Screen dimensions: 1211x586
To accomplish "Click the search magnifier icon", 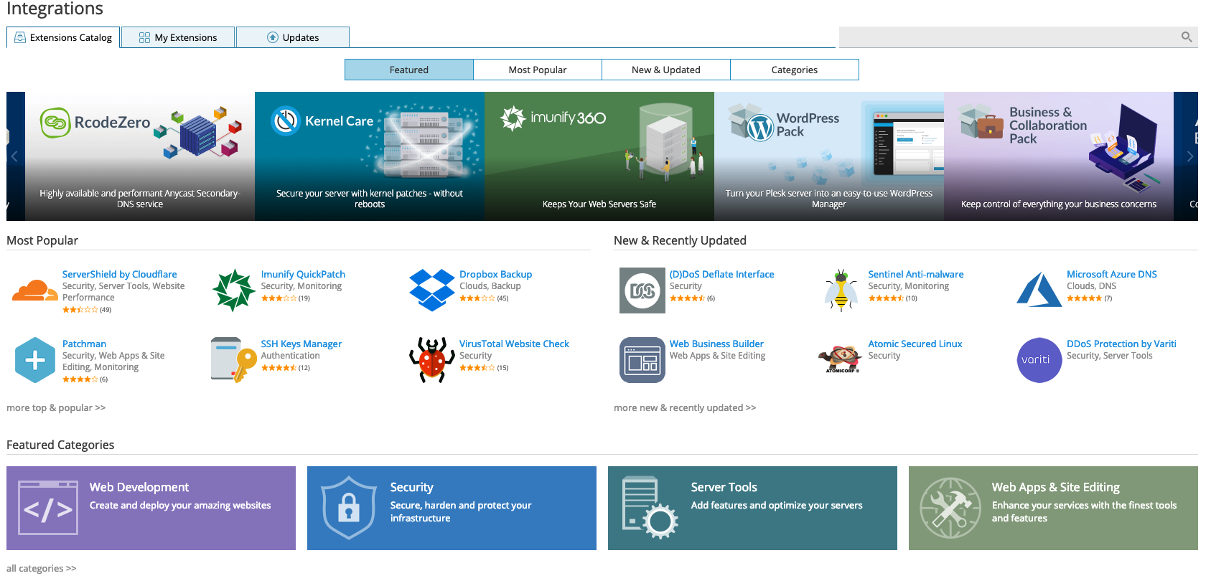I will tap(1186, 37).
